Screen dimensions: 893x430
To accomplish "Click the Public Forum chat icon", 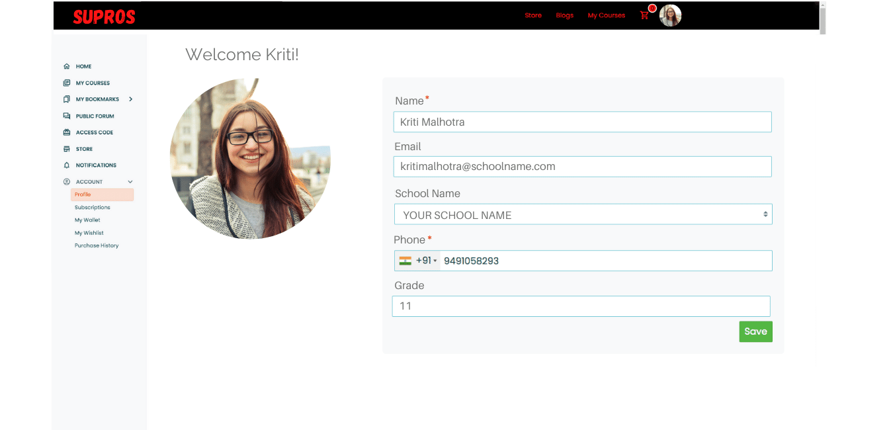I will (x=66, y=116).
